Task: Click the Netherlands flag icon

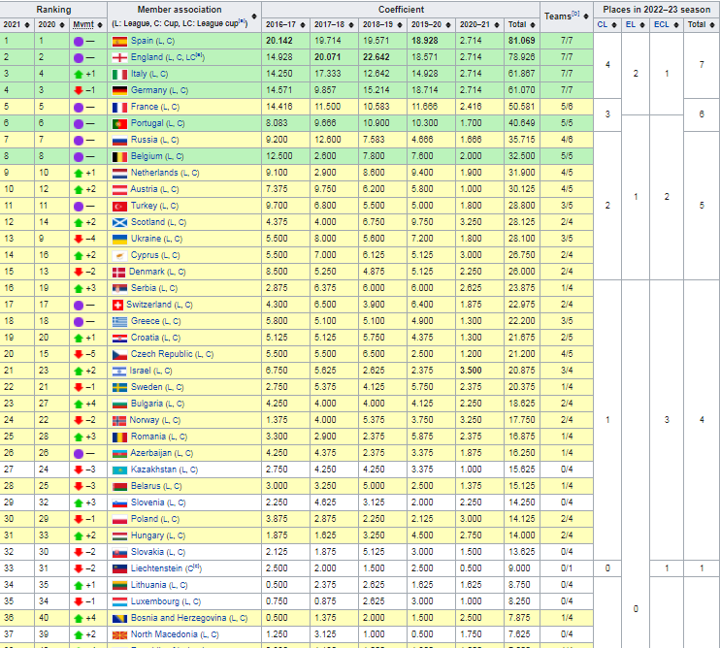Action: coord(120,174)
